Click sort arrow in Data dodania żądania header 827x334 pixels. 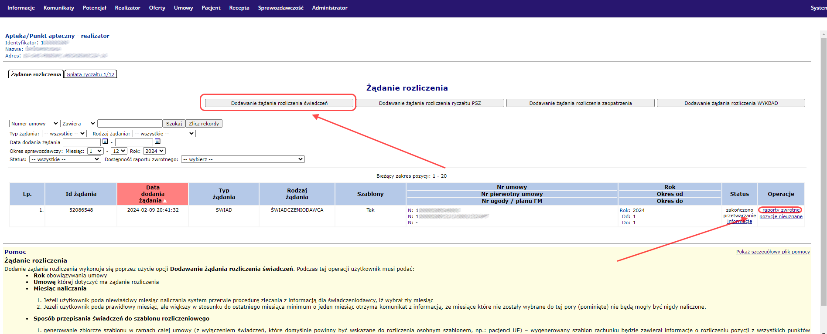(165, 201)
